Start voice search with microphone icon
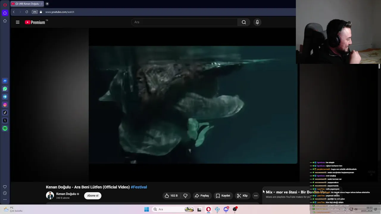Image resolution: width=381 pixels, height=214 pixels. (x=257, y=22)
